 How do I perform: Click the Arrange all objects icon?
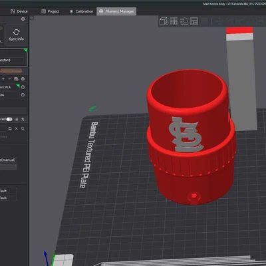(x=194, y=21)
